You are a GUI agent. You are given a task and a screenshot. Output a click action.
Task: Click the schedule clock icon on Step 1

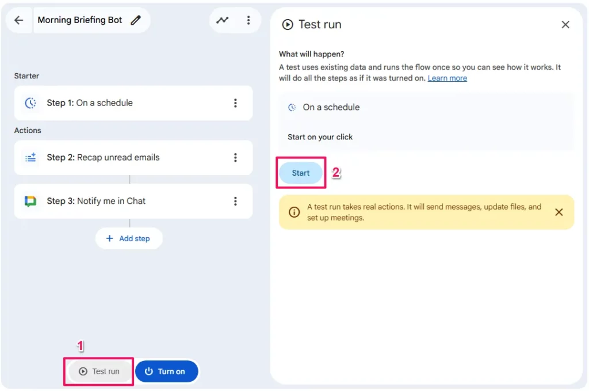pyautogui.click(x=32, y=103)
